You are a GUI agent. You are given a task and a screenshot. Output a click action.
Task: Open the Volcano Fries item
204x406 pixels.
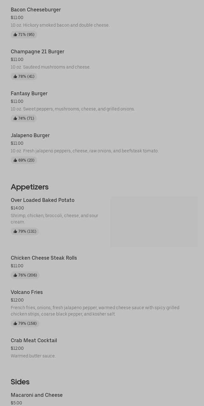(27, 292)
